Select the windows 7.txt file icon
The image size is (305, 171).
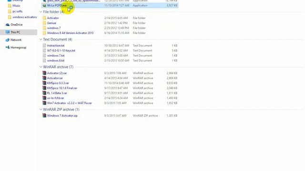[44, 56]
